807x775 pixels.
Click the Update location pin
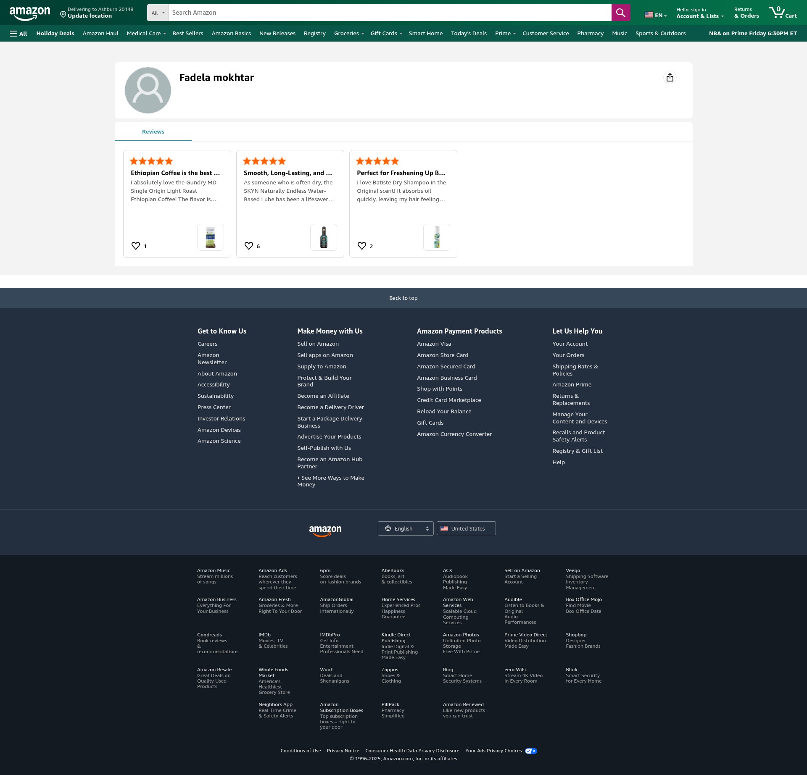point(63,15)
